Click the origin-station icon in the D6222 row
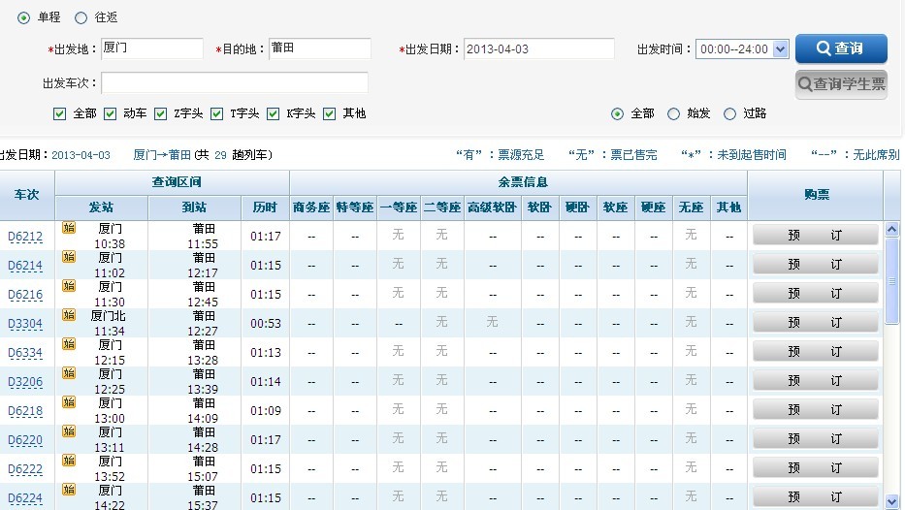905x510 pixels. pos(69,461)
